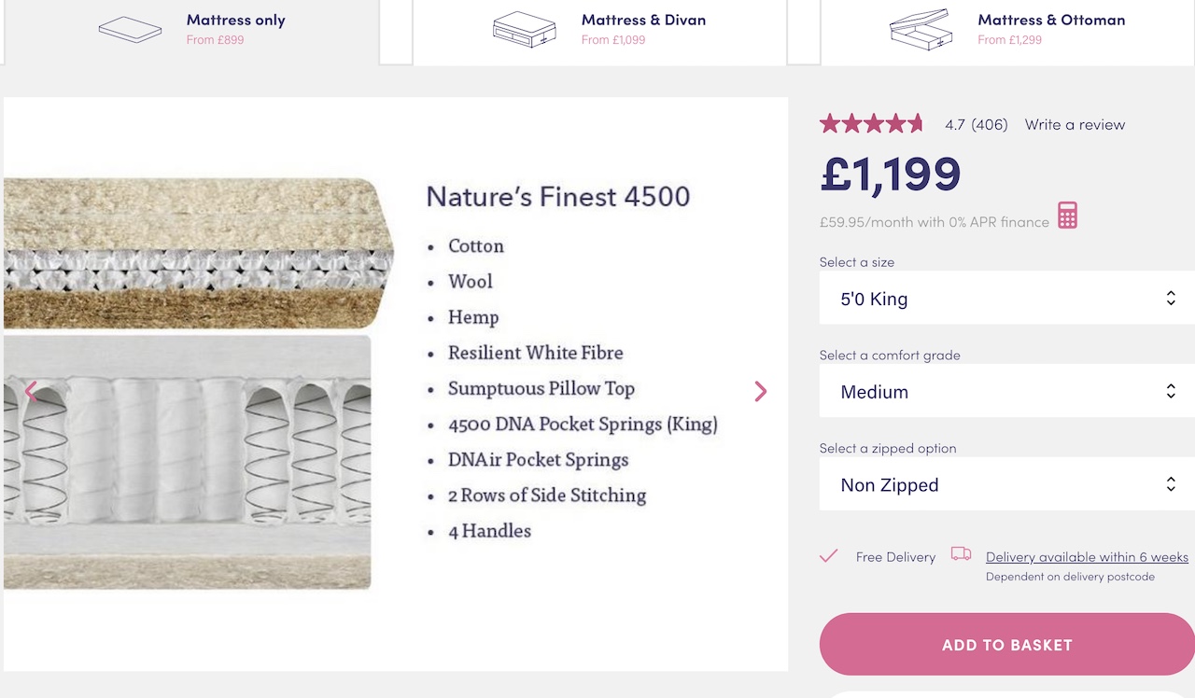
Task: Click the Mattress & Ottoman bed icon
Action: point(921,29)
